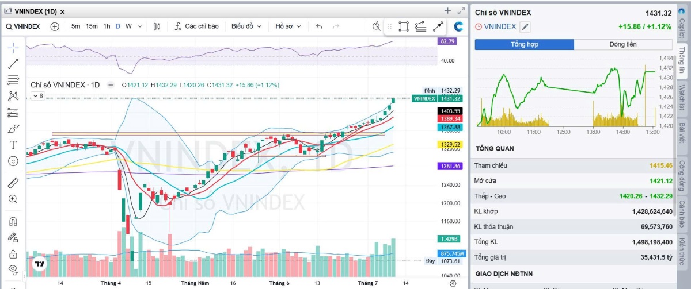The height and width of the screenshot is (289, 691).
Task: Switch to the Dòng tiền tab
Action: [x=623, y=44]
